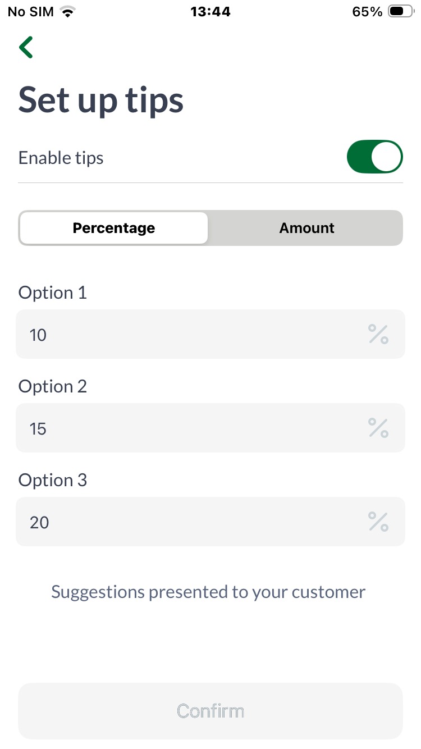Edit the Option 2 field showing 15
This screenshot has width=421, height=749.
point(191,428)
